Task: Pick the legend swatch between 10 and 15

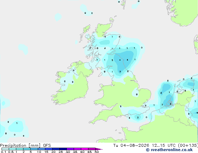Action: point(41,149)
